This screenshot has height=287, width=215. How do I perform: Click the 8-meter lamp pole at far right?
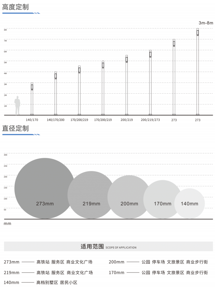click(198, 72)
